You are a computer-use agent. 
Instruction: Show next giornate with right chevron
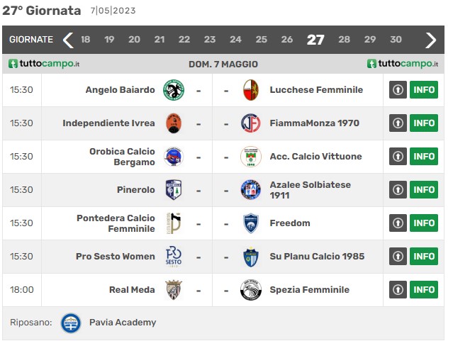pyautogui.click(x=431, y=40)
